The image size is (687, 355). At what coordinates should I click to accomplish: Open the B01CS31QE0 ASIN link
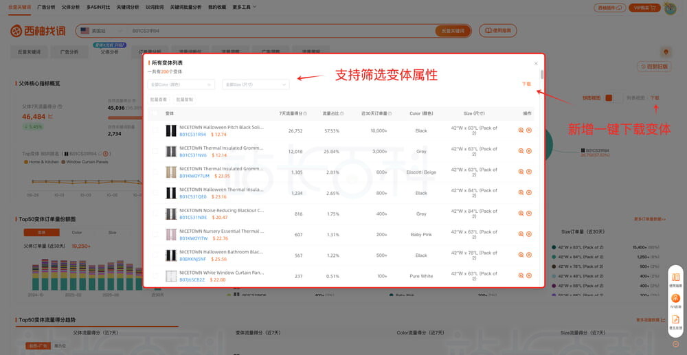[193, 196]
